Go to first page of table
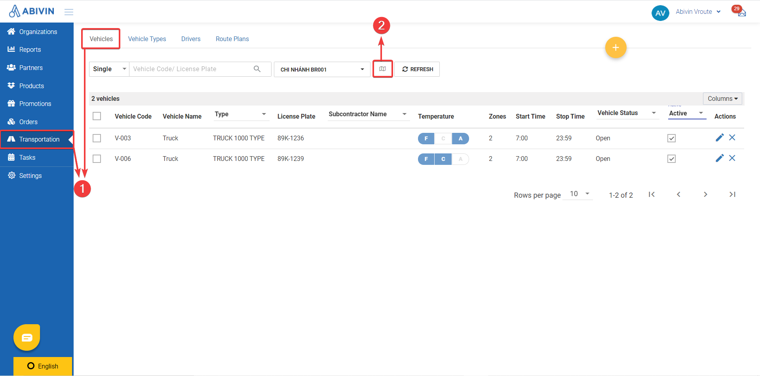This screenshot has width=760, height=376. (x=652, y=194)
